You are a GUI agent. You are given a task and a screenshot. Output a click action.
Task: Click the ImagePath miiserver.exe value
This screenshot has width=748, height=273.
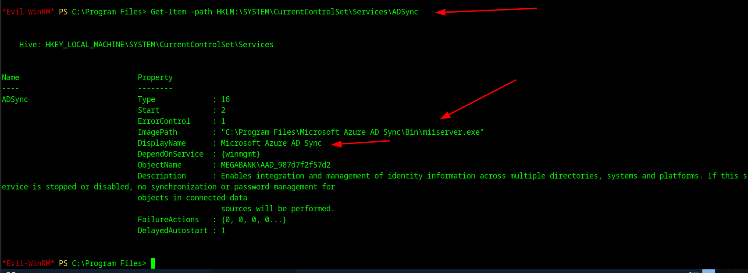pyautogui.click(x=352, y=132)
